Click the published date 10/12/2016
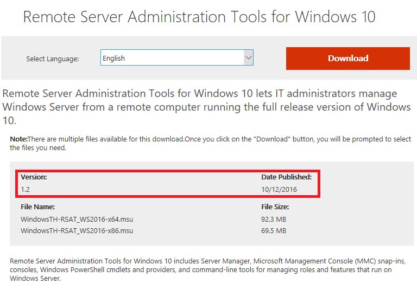The height and width of the screenshot is (290, 417). tap(279, 190)
